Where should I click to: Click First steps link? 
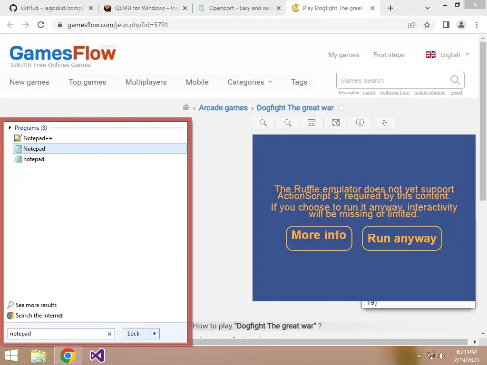click(x=389, y=55)
